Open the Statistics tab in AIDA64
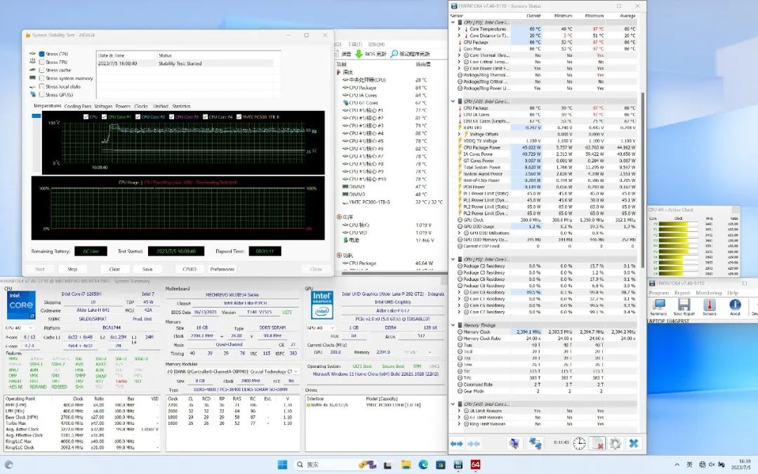The height and width of the screenshot is (474, 758). click(181, 107)
